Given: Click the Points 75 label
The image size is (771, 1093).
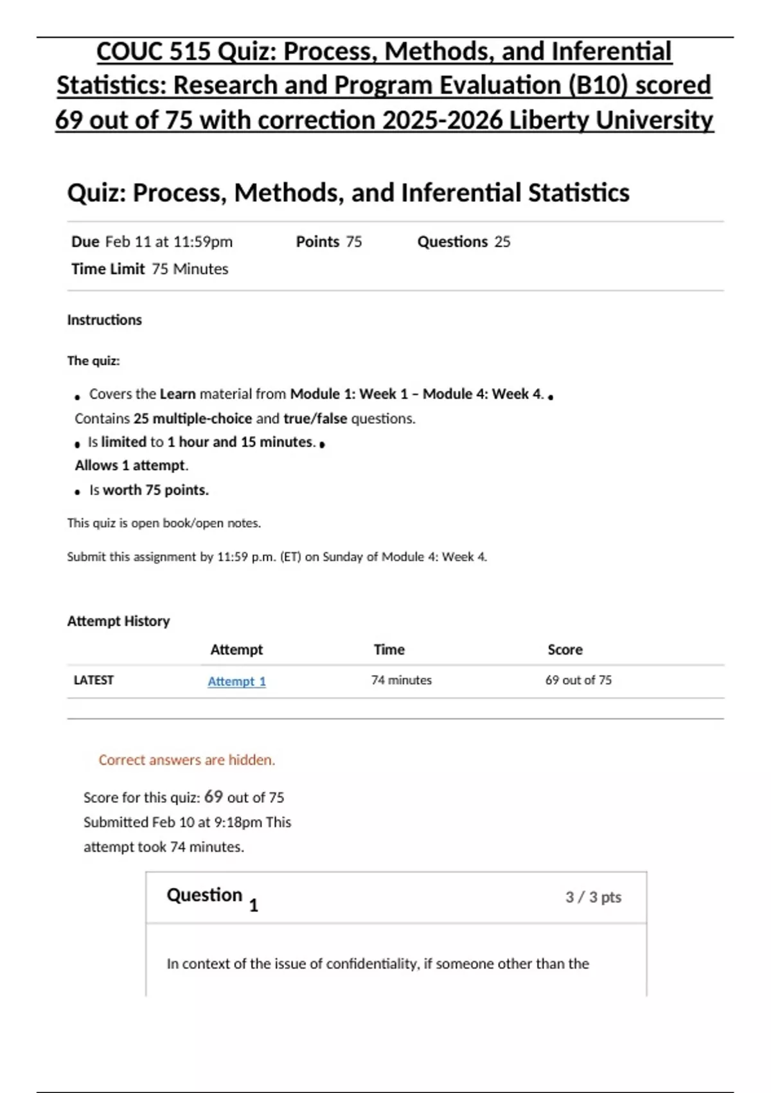Looking at the screenshot, I should click(329, 242).
